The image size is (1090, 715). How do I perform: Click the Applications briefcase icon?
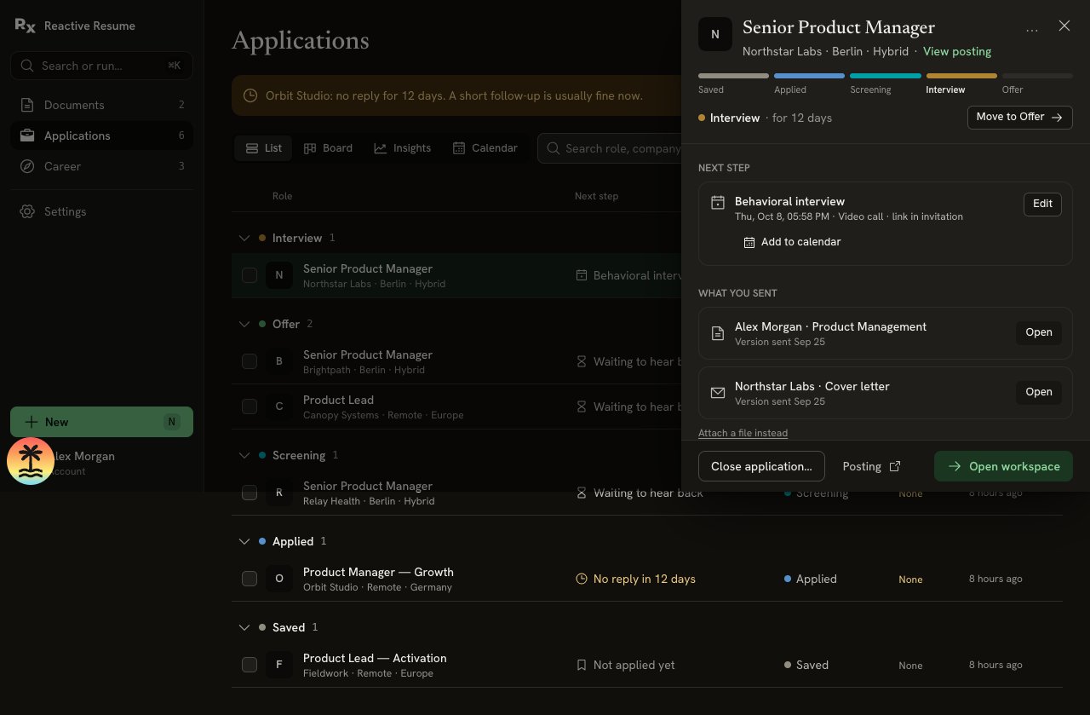[27, 136]
